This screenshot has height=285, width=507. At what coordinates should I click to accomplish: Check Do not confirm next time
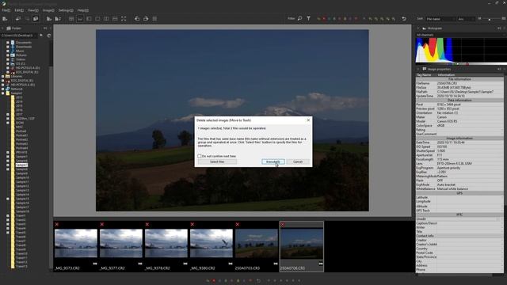(200, 156)
